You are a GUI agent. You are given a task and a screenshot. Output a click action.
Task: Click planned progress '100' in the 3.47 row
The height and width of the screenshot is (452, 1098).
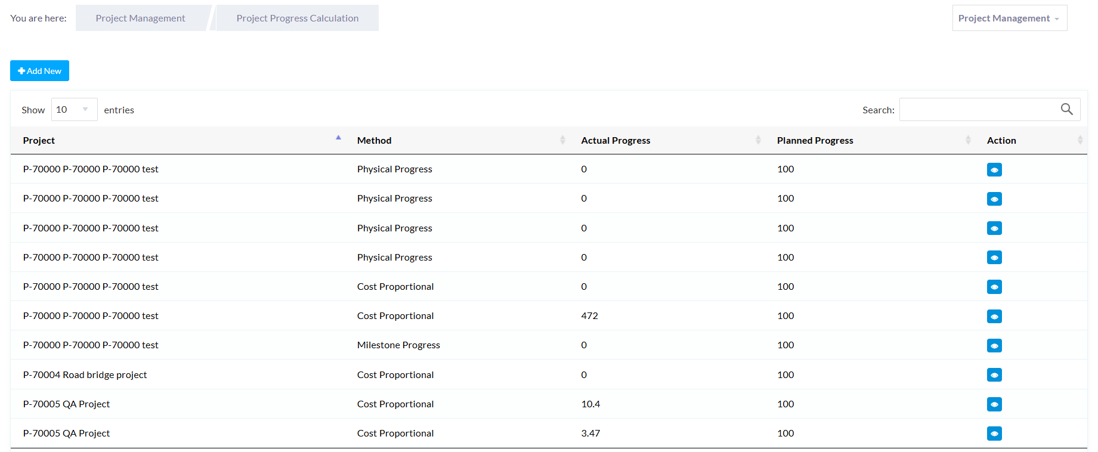pos(785,434)
